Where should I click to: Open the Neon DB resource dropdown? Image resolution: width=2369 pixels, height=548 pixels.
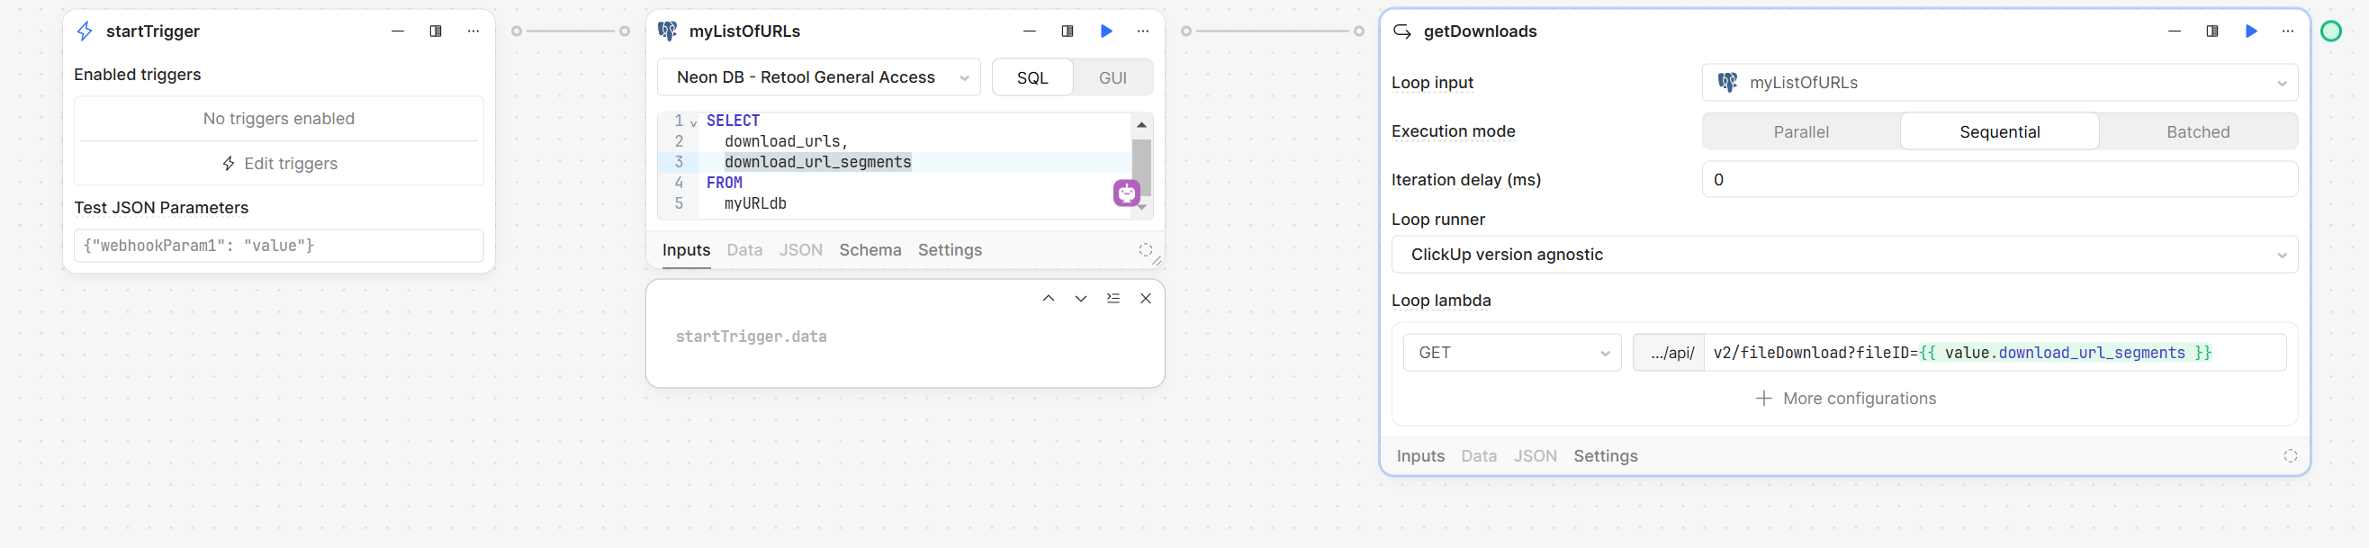coord(818,78)
